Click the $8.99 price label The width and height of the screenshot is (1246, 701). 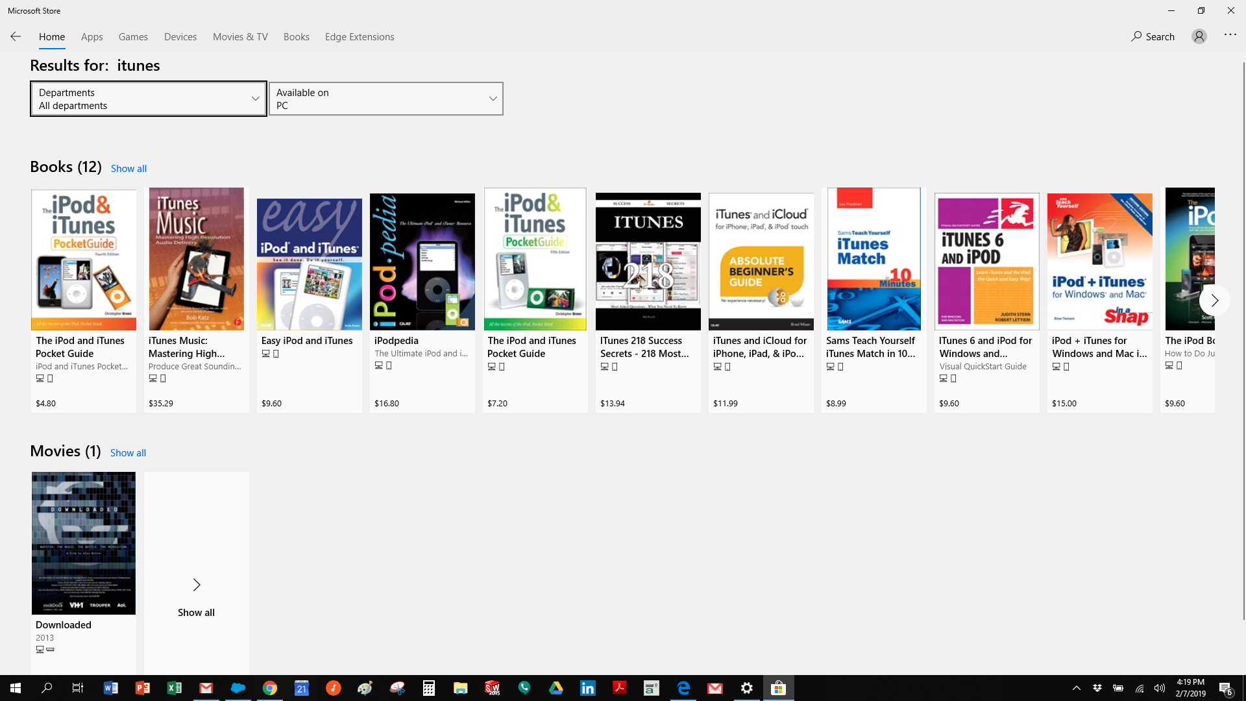tap(836, 404)
